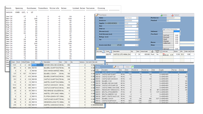
Task: Click the highlighted Settlement blue field
Action: (x=177, y=31)
